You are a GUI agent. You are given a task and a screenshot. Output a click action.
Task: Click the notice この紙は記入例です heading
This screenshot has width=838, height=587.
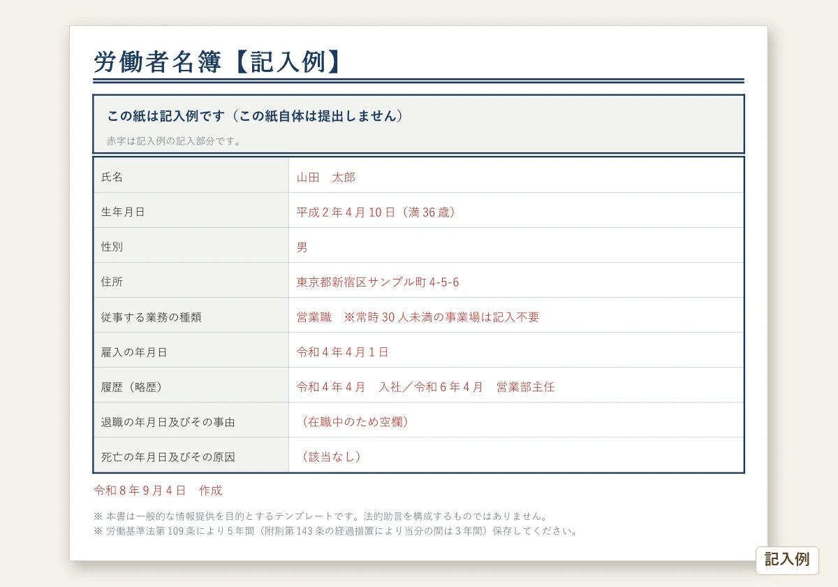point(256,116)
